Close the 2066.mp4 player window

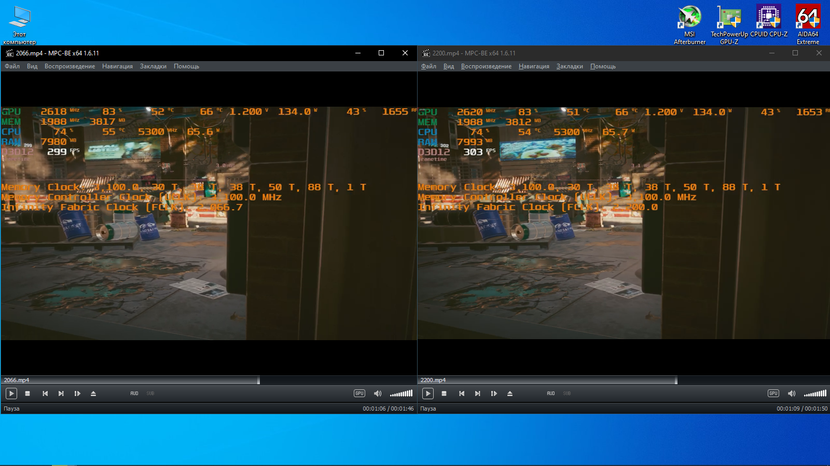coord(405,53)
